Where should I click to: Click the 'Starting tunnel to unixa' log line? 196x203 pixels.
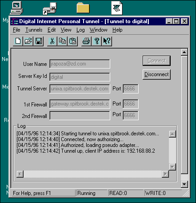(88, 134)
